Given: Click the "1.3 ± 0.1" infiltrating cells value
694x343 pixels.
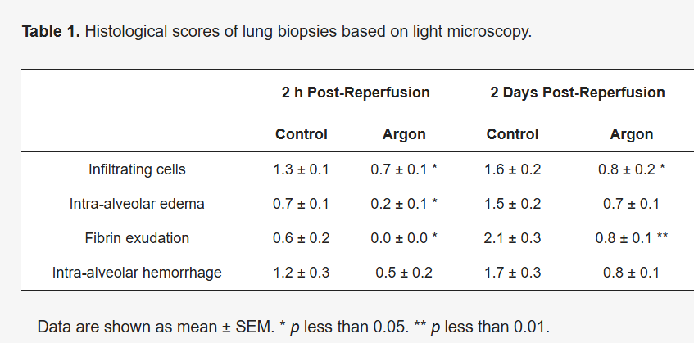Looking at the screenshot, I should point(301,170).
